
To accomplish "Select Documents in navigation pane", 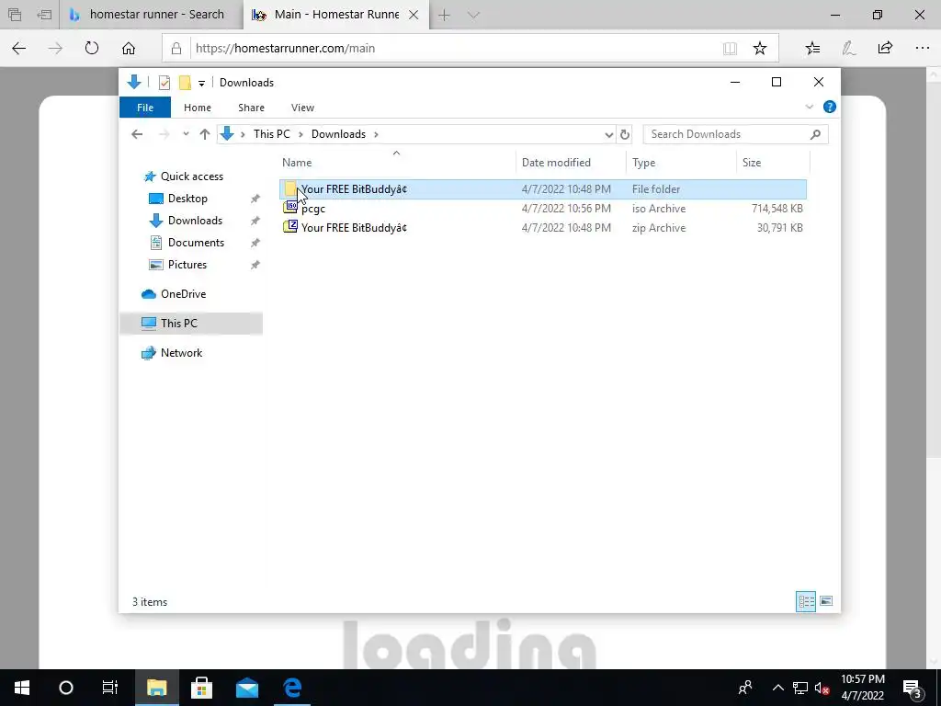I will coord(196,243).
